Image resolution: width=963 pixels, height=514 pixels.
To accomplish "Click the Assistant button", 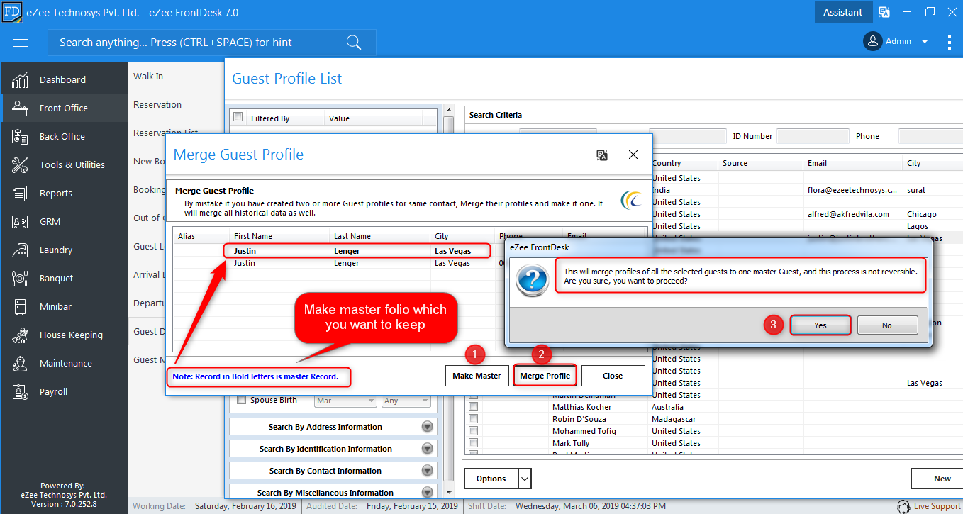I will (x=843, y=12).
